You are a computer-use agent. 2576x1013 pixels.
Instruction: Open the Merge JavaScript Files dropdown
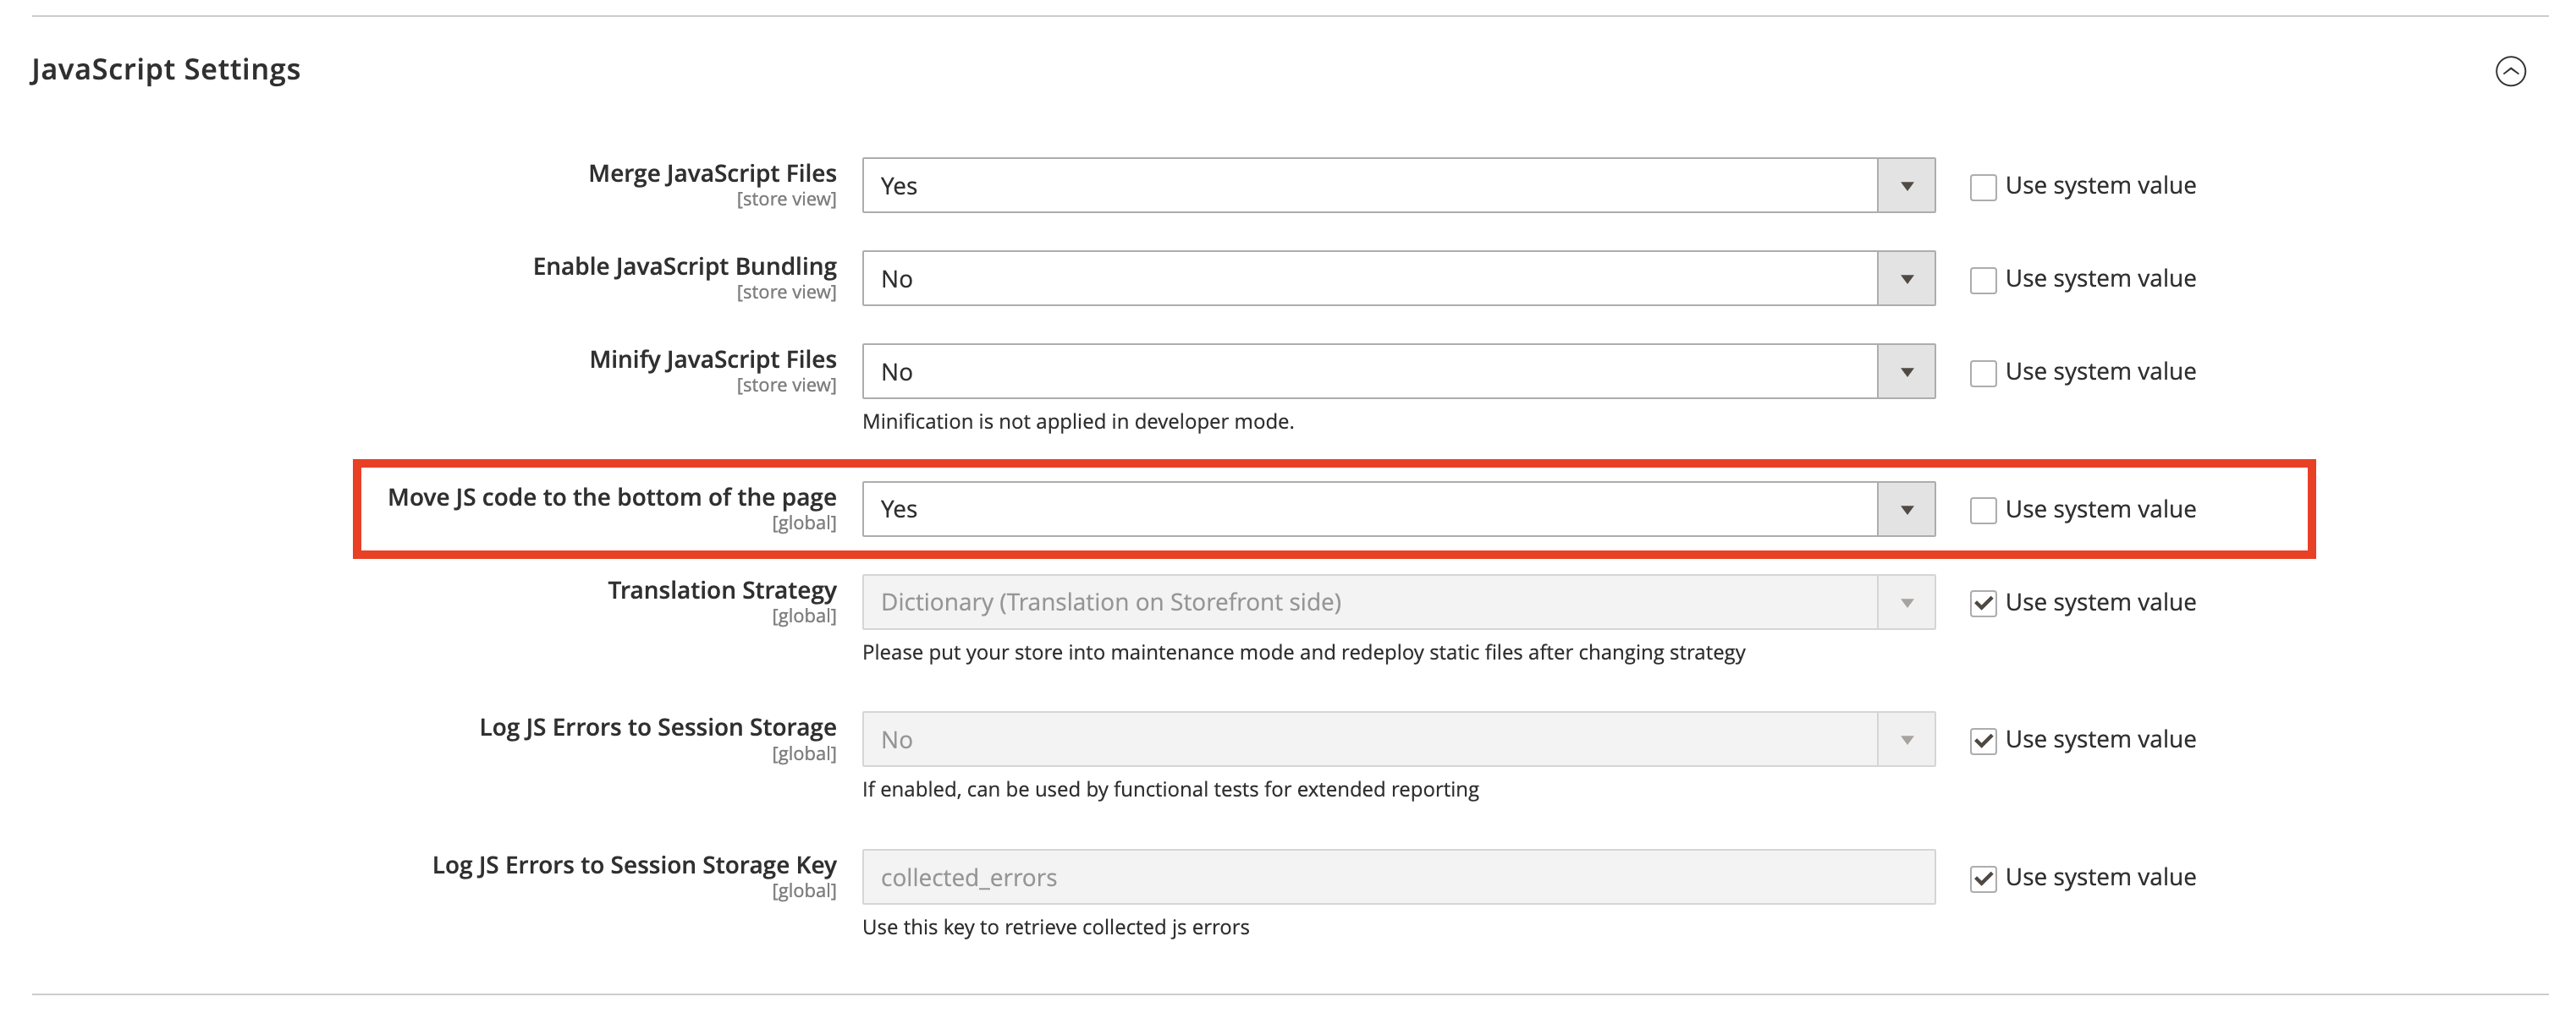(x=1906, y=185)
